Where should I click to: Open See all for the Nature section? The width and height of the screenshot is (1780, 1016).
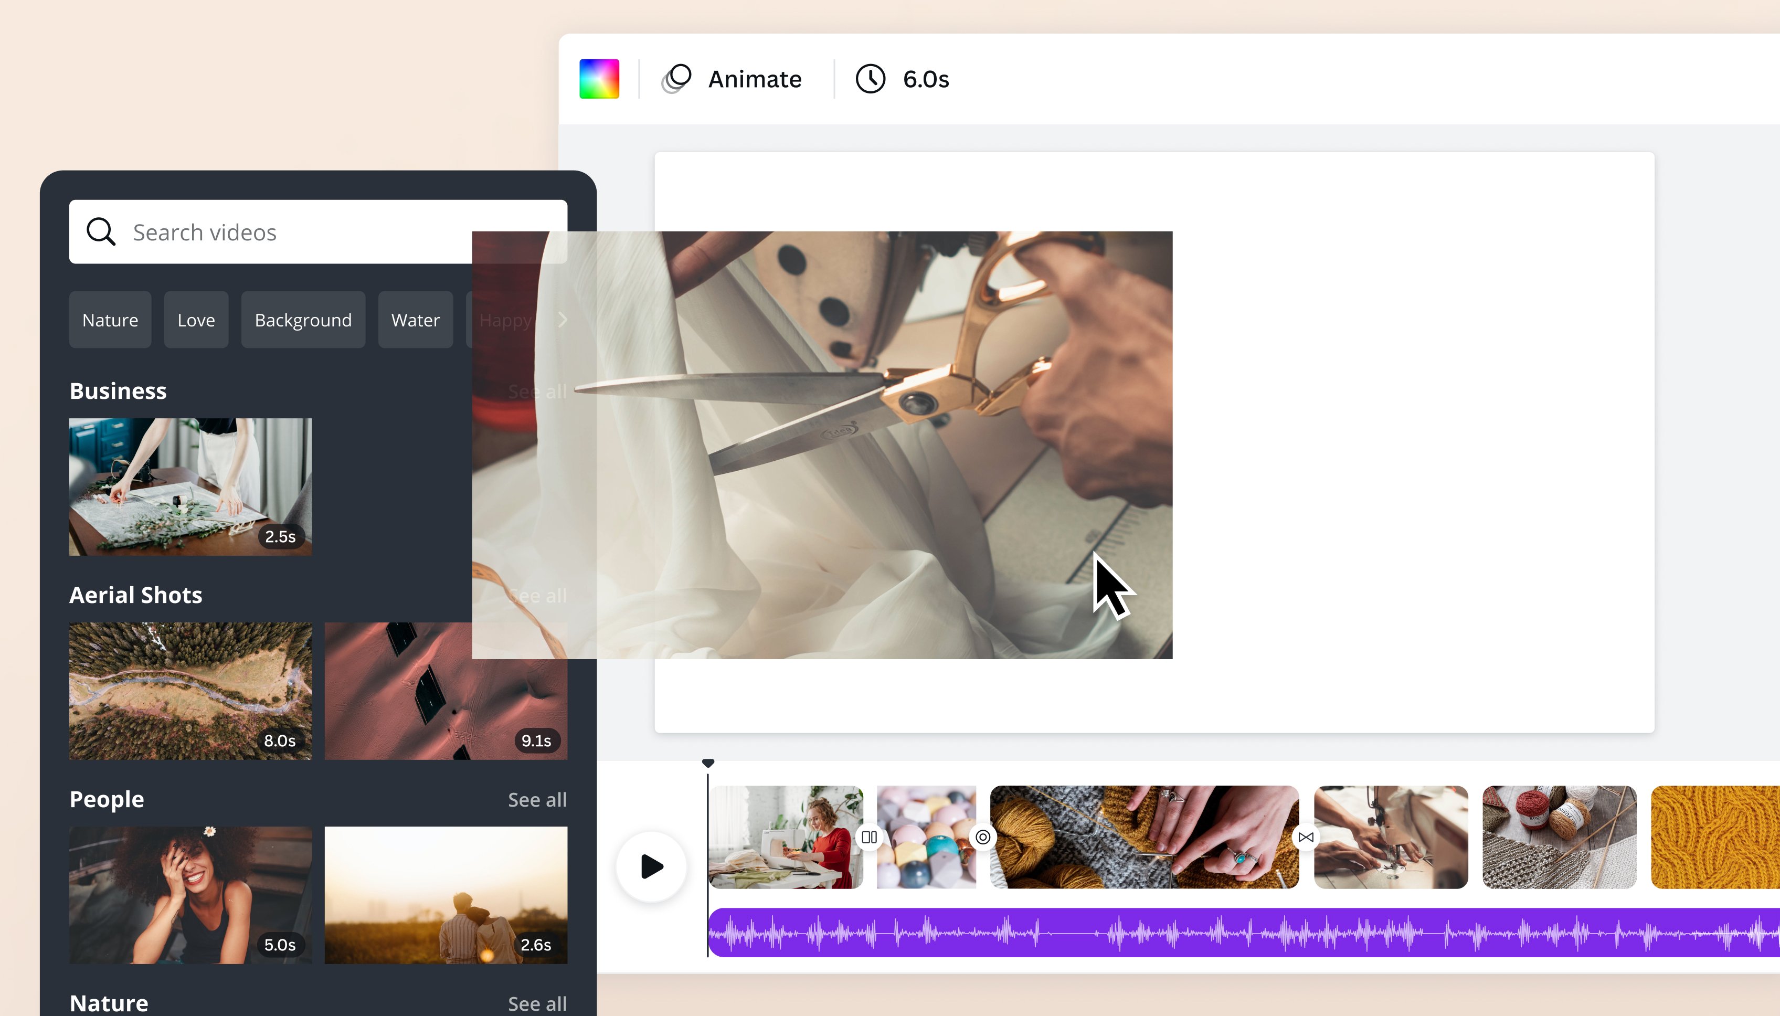point(537,1003)
